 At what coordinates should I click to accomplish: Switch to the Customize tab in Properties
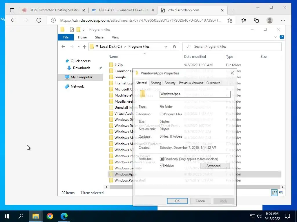(x=213, y=83)
